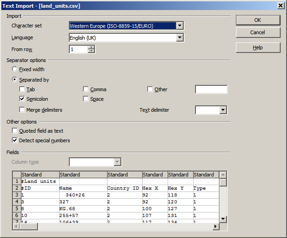Open the Column type dropdown
Screen dimensions: 287x238
(x=117, y=162)
